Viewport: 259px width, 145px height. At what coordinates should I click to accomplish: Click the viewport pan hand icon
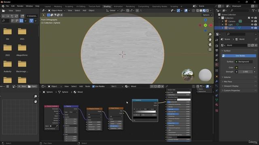(210, 39)
